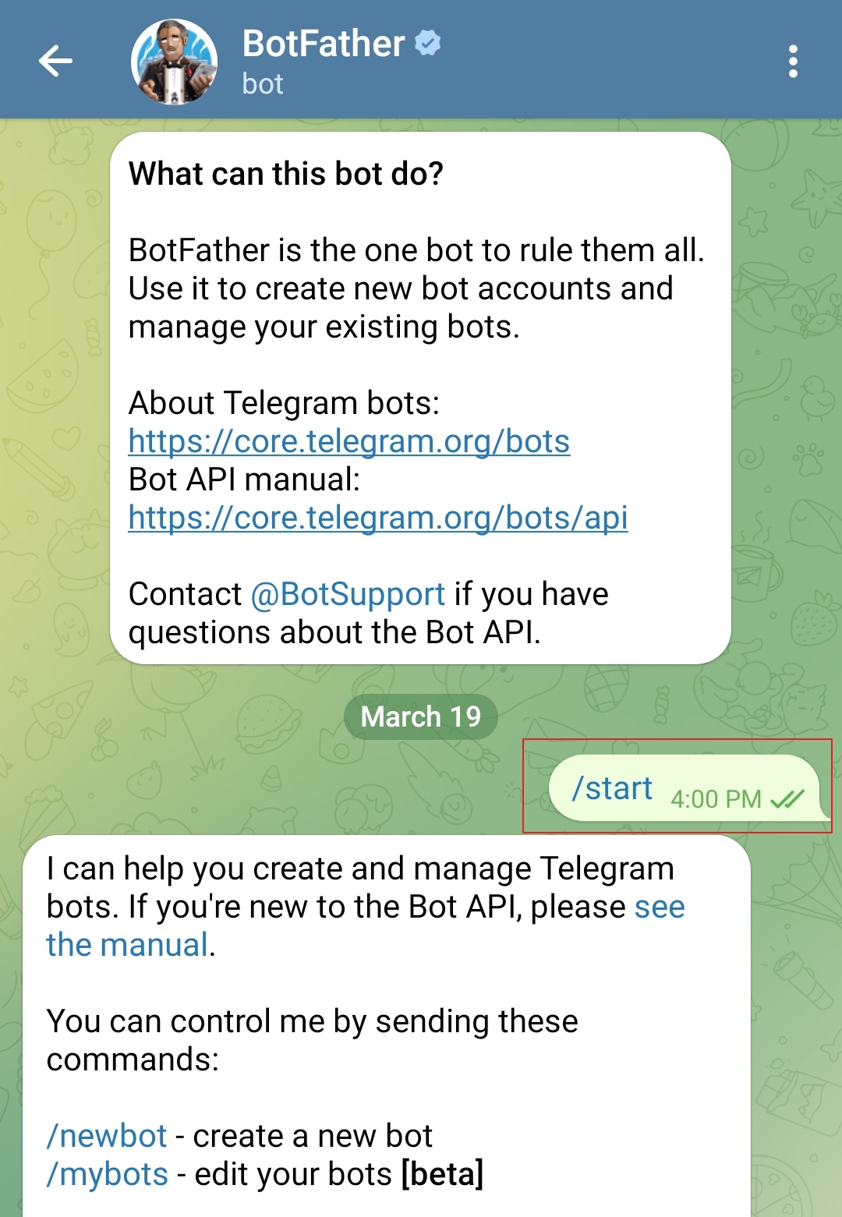Tap the 'bot' status subtitle
Screen dimensions: 842x1217
[x=263, y=84]
